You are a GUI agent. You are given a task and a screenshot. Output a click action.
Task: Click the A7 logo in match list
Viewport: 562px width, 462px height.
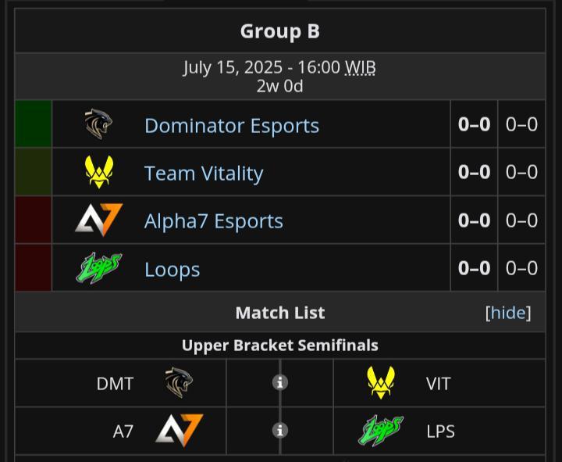point(180,431)
